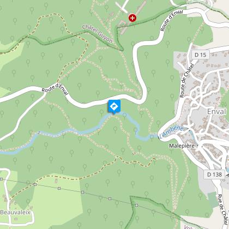Click the Route de Châtel street label
The height and width of the screenshot is (229, 229).
click(186, 80)
